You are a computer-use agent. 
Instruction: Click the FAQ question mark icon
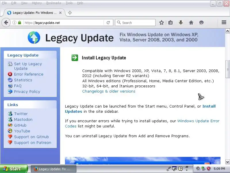point(10,86)
